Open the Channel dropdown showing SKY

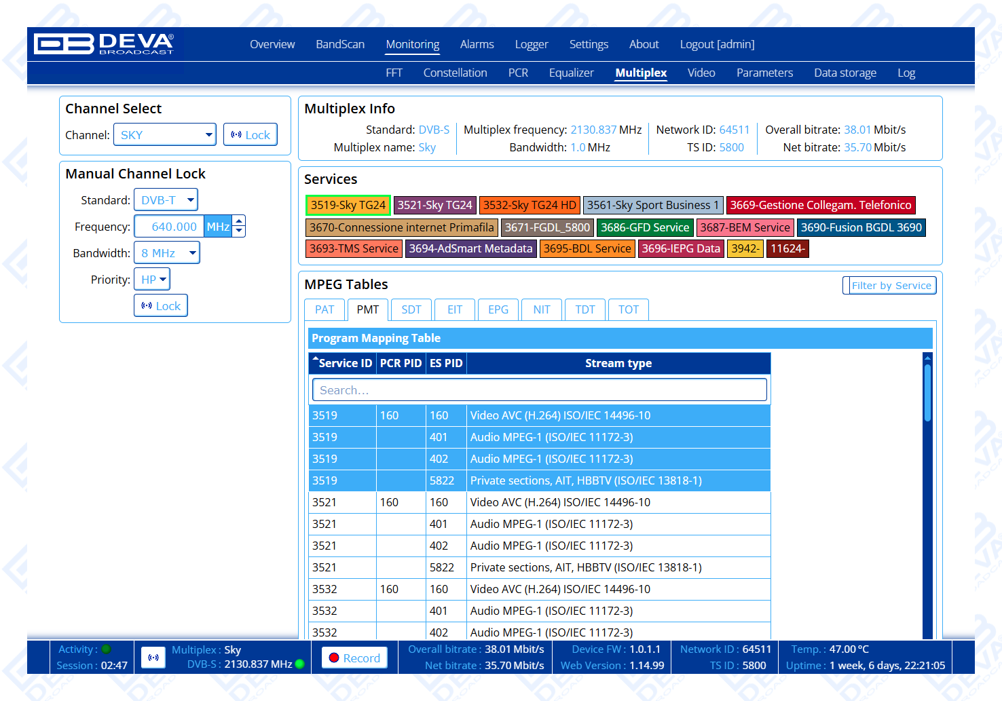pyautogui.click(x=165, y=135)
